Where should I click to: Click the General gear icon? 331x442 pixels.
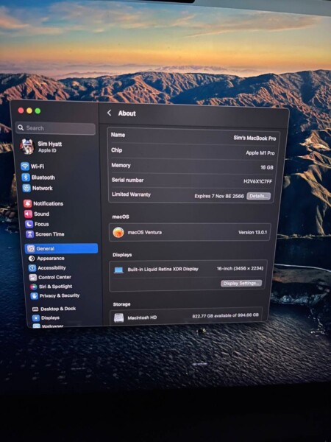pos(31,249)
